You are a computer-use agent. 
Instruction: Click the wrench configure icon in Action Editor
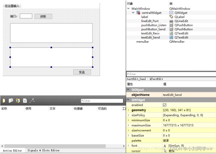[32, 101]
